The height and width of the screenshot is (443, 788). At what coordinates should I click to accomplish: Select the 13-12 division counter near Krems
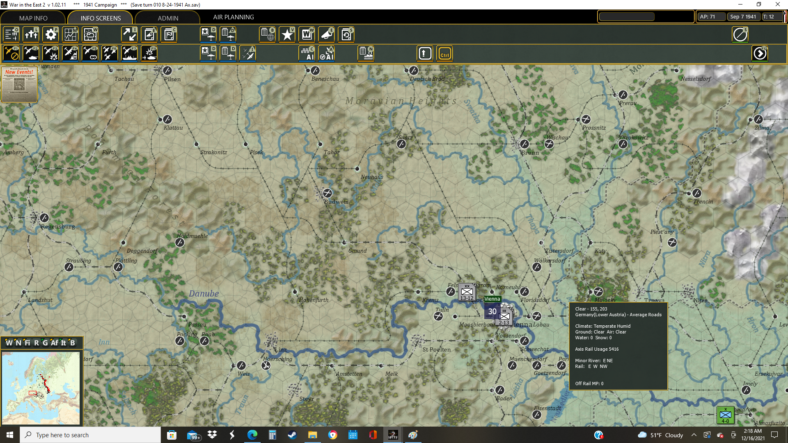(467, 292)
